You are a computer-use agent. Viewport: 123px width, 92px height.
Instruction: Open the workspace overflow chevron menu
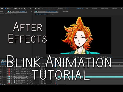click(121, 9)
